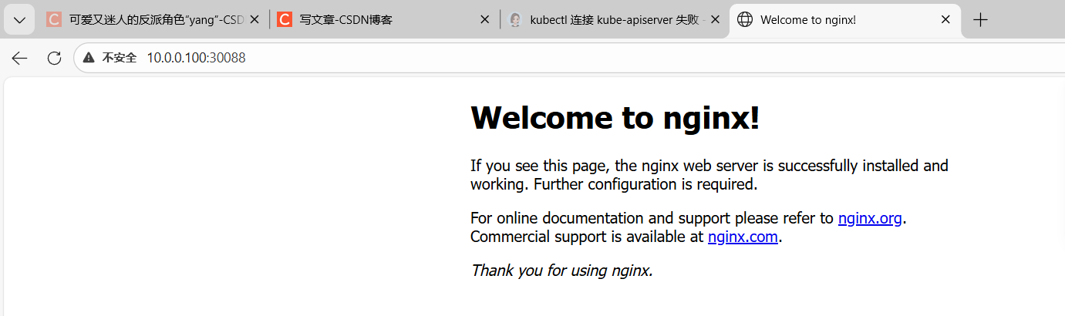
Task: Click the avatar favicon on the kubectl tab
Action: tap(515, 20)
